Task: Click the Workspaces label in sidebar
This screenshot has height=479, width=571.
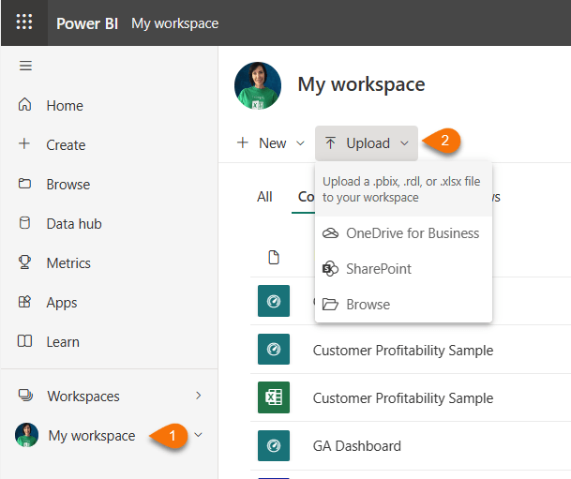Action: pyautogui.click(x=83, y=396)
